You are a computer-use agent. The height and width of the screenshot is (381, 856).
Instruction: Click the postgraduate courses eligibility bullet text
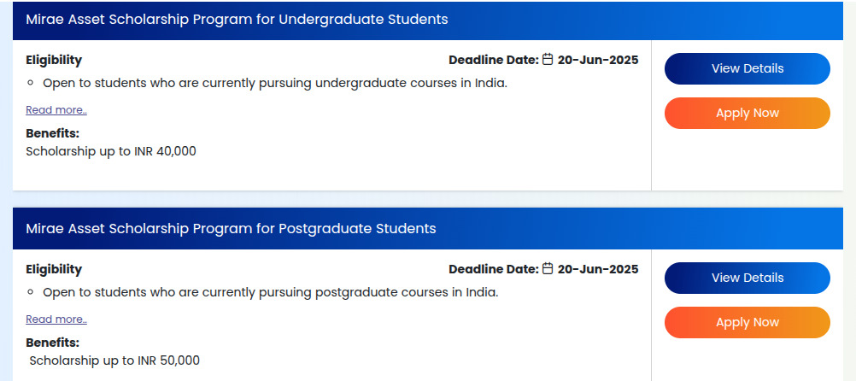pos(271,292)
